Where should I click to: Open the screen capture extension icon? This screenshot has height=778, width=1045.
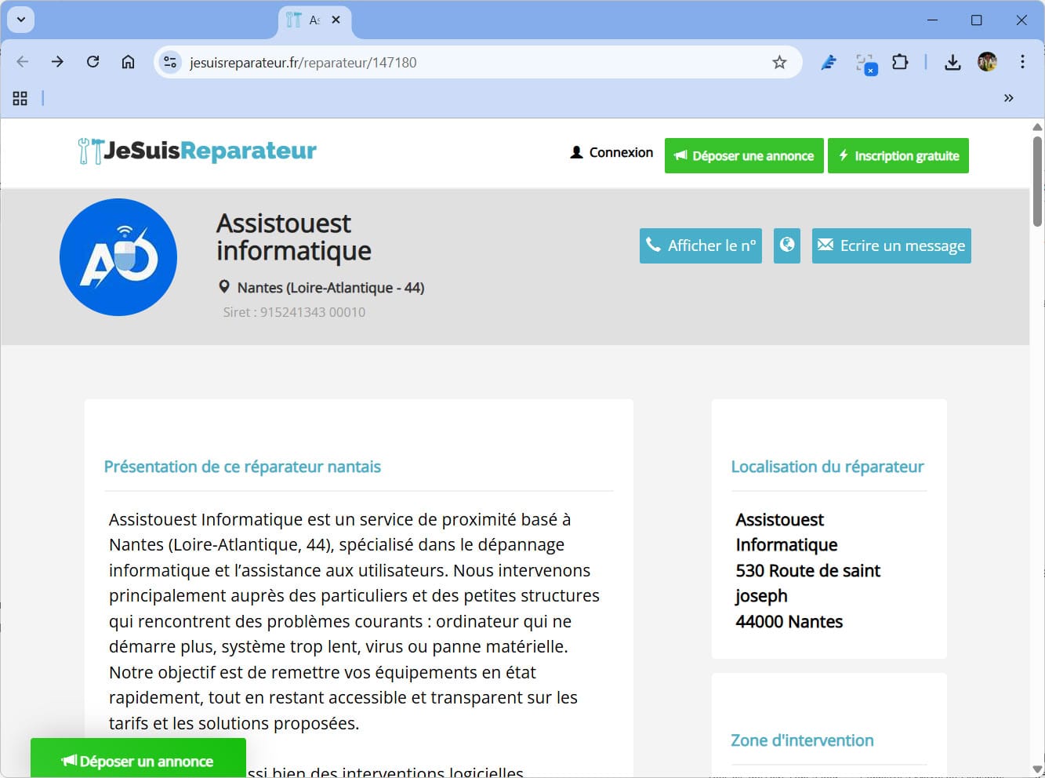[865, 63]
